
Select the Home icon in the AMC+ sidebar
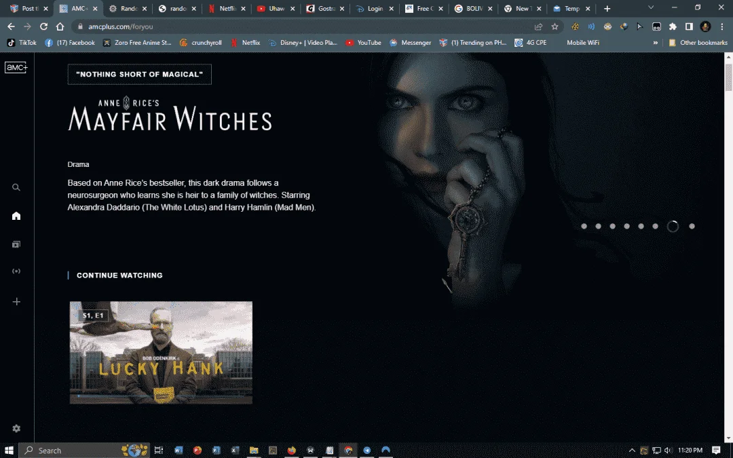tap(16, 216)
